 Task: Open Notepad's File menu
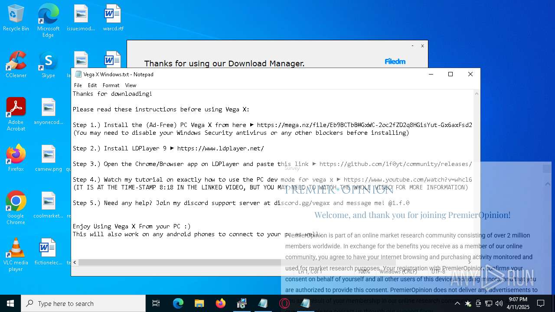pos(78,85)
